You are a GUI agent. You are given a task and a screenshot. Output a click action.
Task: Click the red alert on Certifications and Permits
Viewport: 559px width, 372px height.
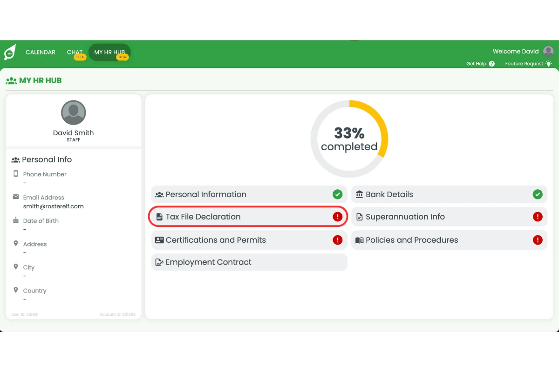[x=337, y=240]
